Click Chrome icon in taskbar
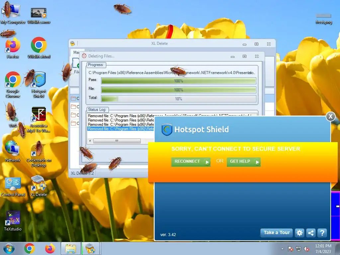The image size is (340, 255). coord(30,248)
